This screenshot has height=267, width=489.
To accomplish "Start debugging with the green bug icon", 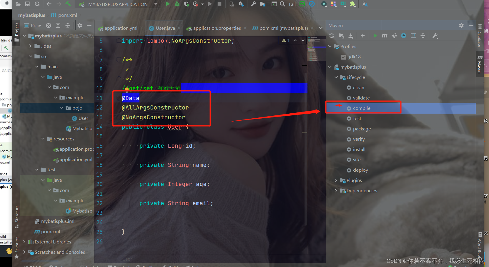I will [x=177, y=4].
